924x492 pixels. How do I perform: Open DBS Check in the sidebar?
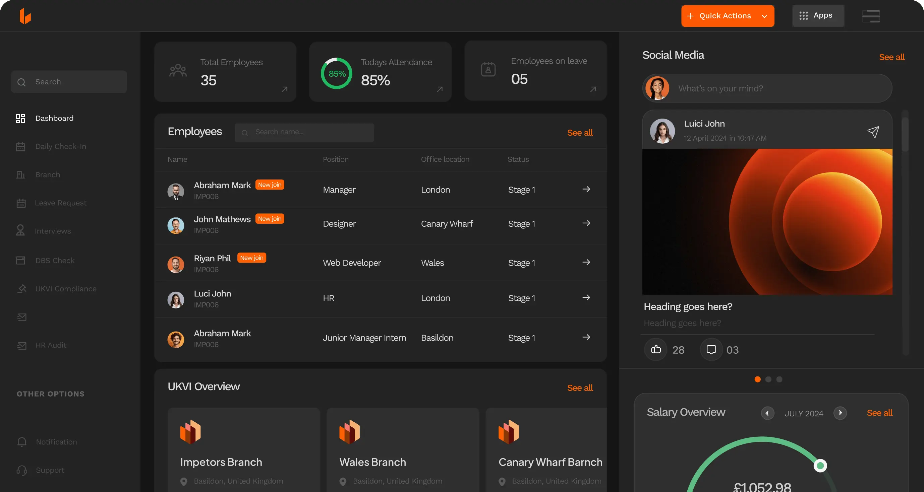pos(45,261)
